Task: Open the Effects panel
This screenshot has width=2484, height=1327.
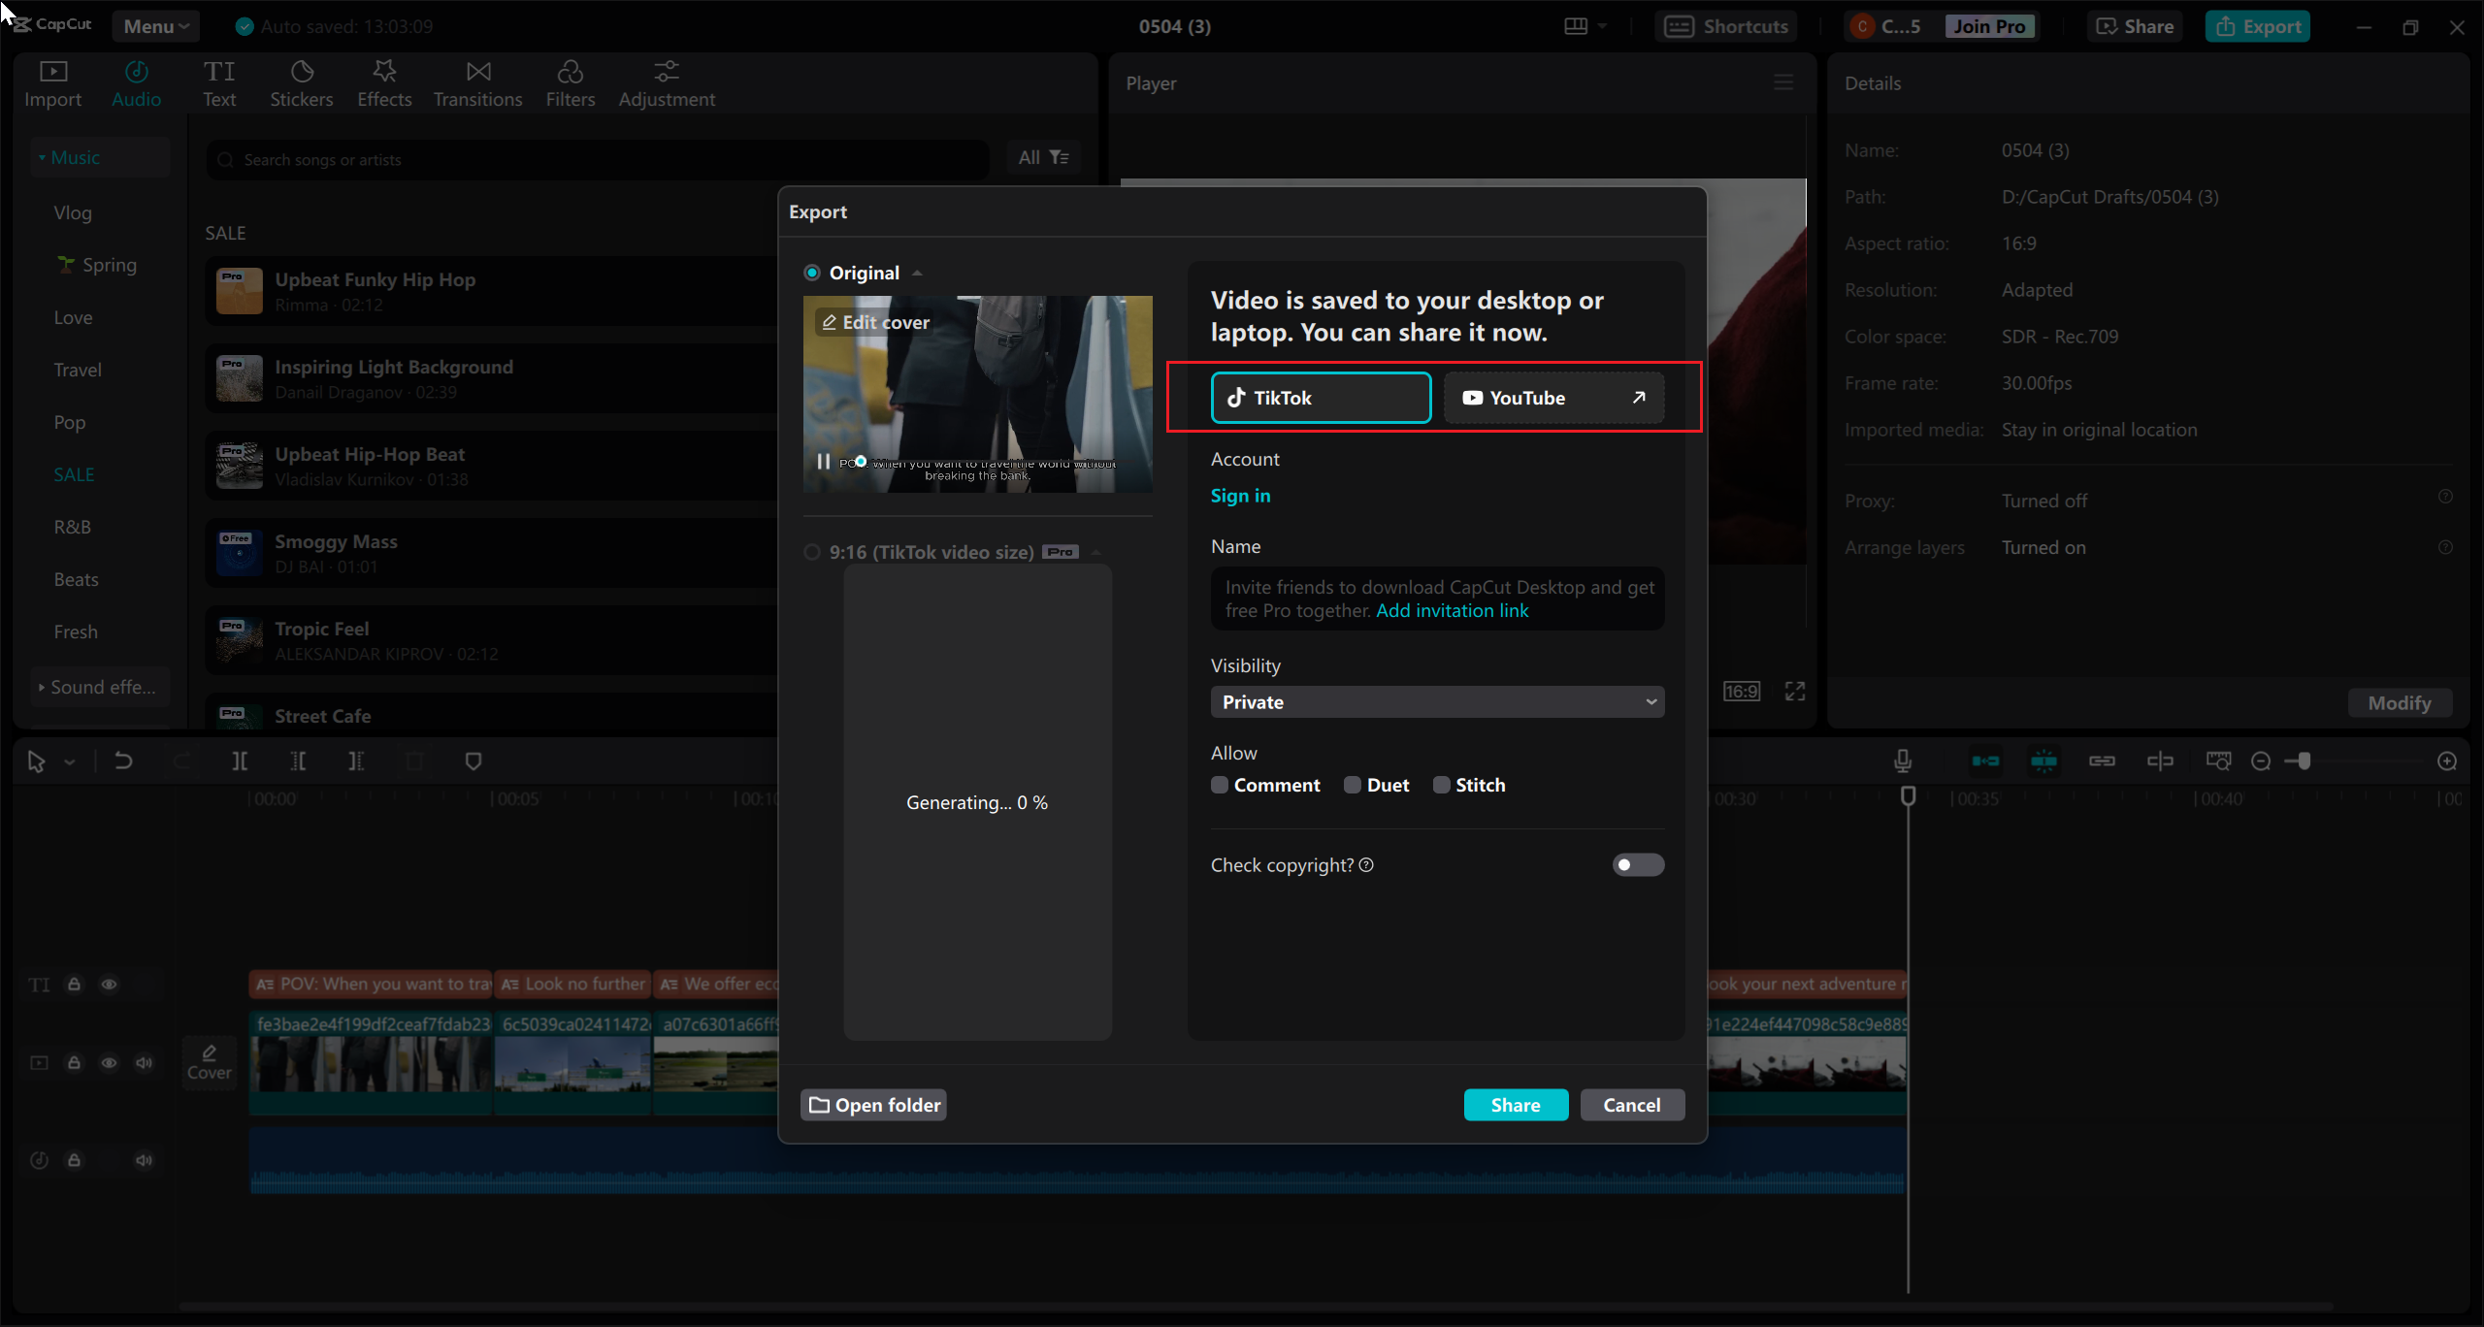Action: [384, 83]
